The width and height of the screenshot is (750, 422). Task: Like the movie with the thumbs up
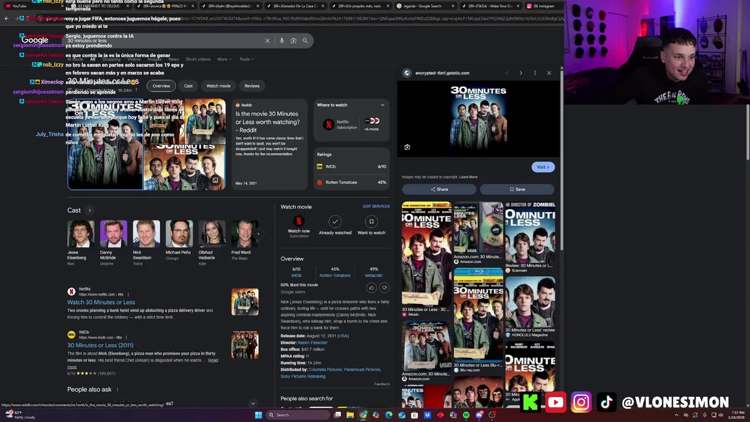371,288
